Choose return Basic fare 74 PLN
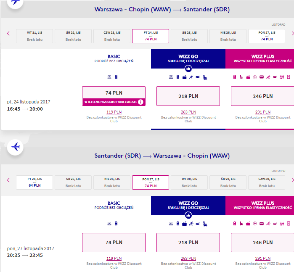294x272 pixels. click(114, 243)
